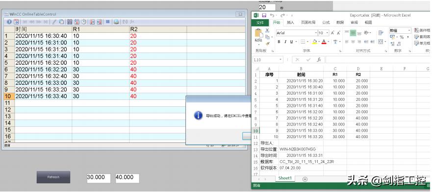Image resolution: width=432 pixels, height=192 pixels.
Task: Click the Excel redo arrow
Action: (x=283, y=15)
